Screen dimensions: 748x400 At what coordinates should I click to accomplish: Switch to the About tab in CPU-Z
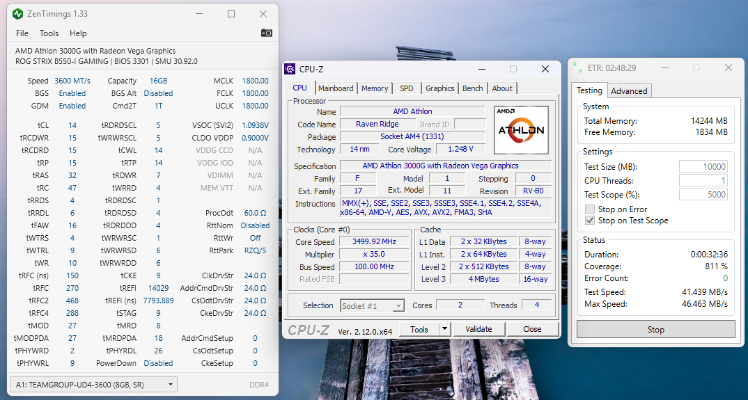click(502, 88)
